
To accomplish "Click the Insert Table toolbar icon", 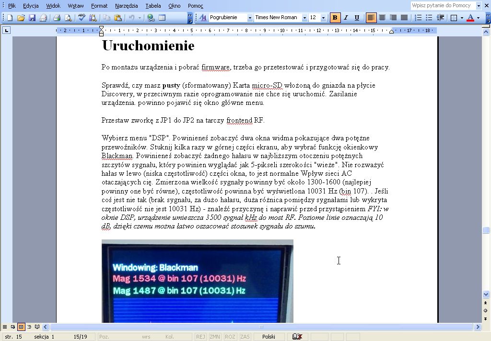I will (x=162, y=18).
